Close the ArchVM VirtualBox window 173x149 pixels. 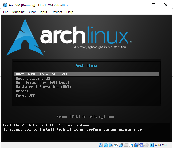click(166, 5)
